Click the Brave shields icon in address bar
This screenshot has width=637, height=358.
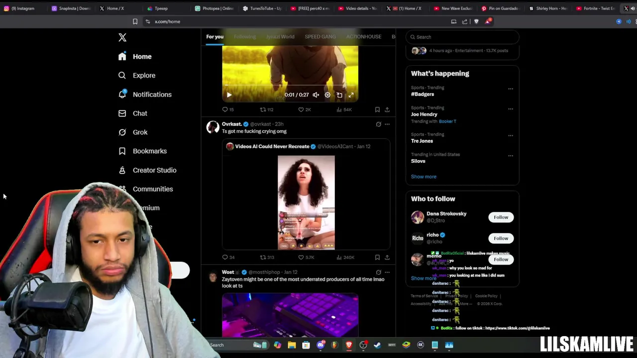pyautogui.click(x=476, y=22)
